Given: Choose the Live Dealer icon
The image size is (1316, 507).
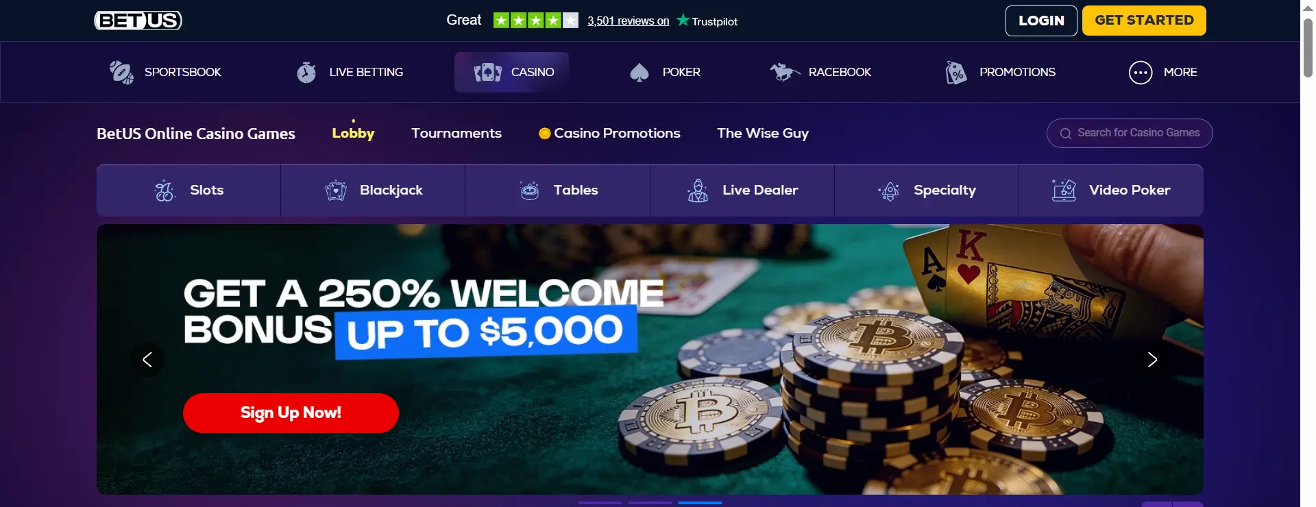Looking at the screenshot, I should tap(698, 190).
